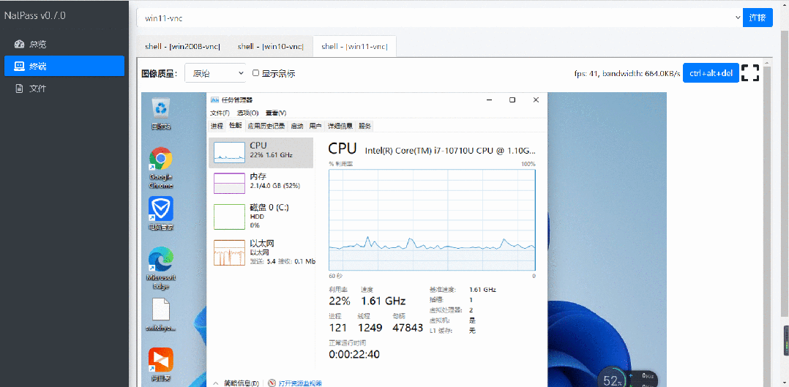Click the blue 连接 connect button
The height and width of the screenshot is (387, 789).
758,18
